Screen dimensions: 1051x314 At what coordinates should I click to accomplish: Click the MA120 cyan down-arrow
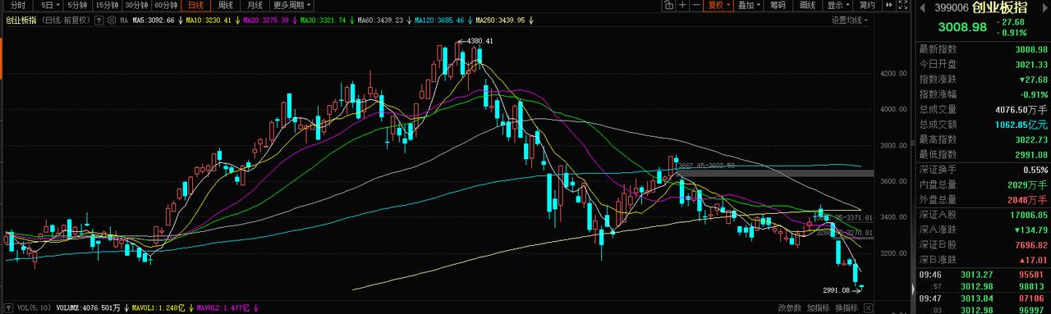pos(470,20)
